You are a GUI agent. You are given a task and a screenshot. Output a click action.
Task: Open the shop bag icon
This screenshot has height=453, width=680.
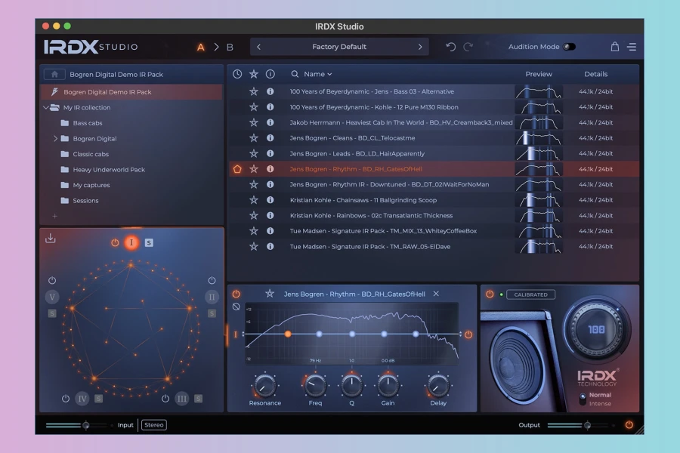[614, 46]
